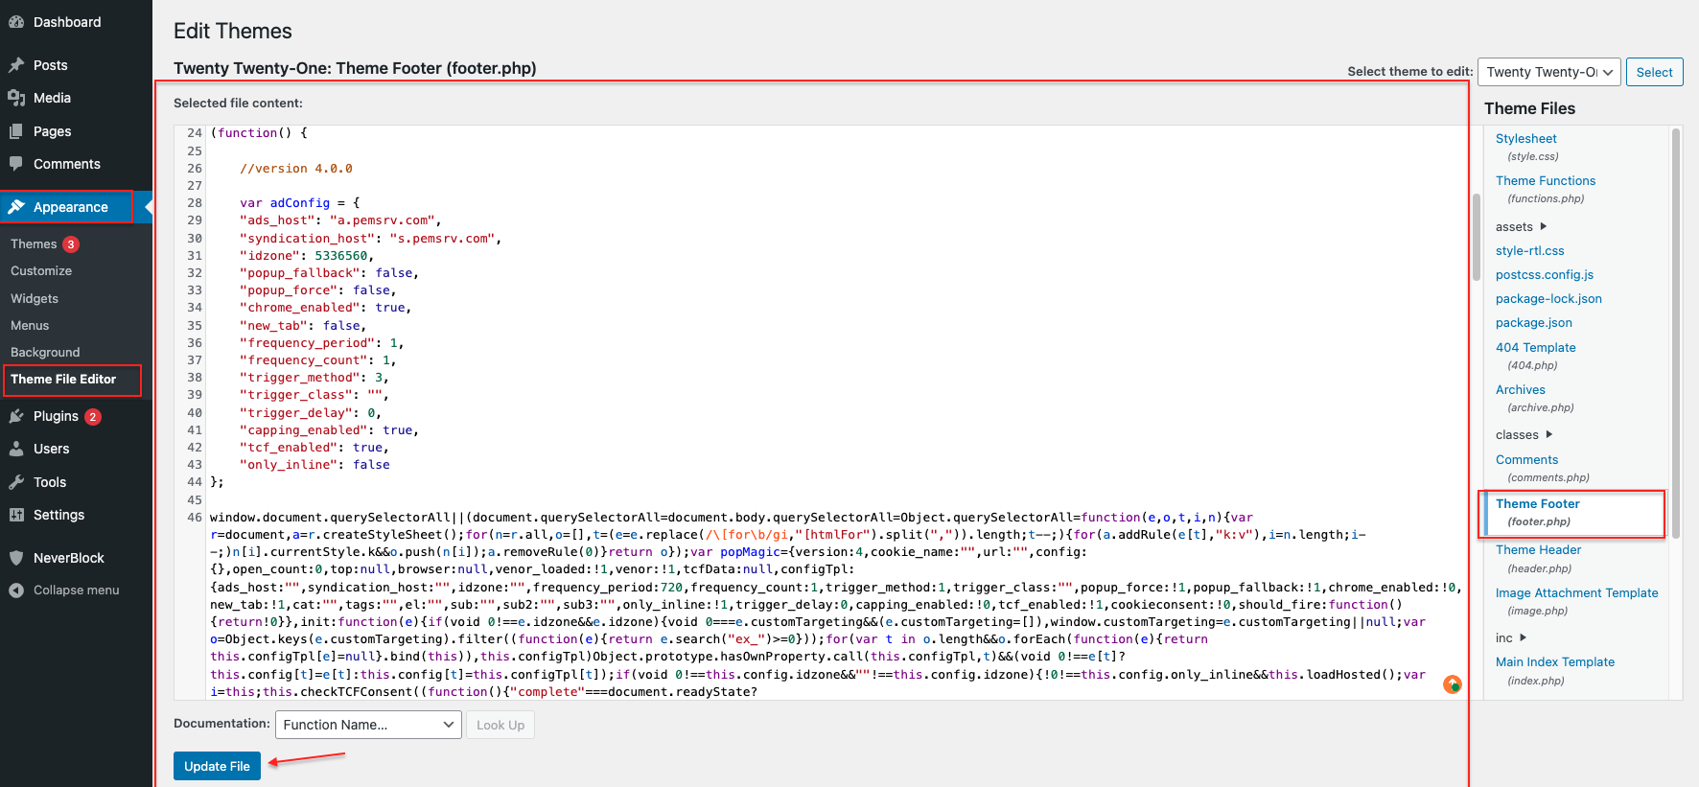Image resolution: width=1699 pixels, height=787 pixels.
Task: Click inside code editor at line 31 idzone
Action: tap(307, 256)
